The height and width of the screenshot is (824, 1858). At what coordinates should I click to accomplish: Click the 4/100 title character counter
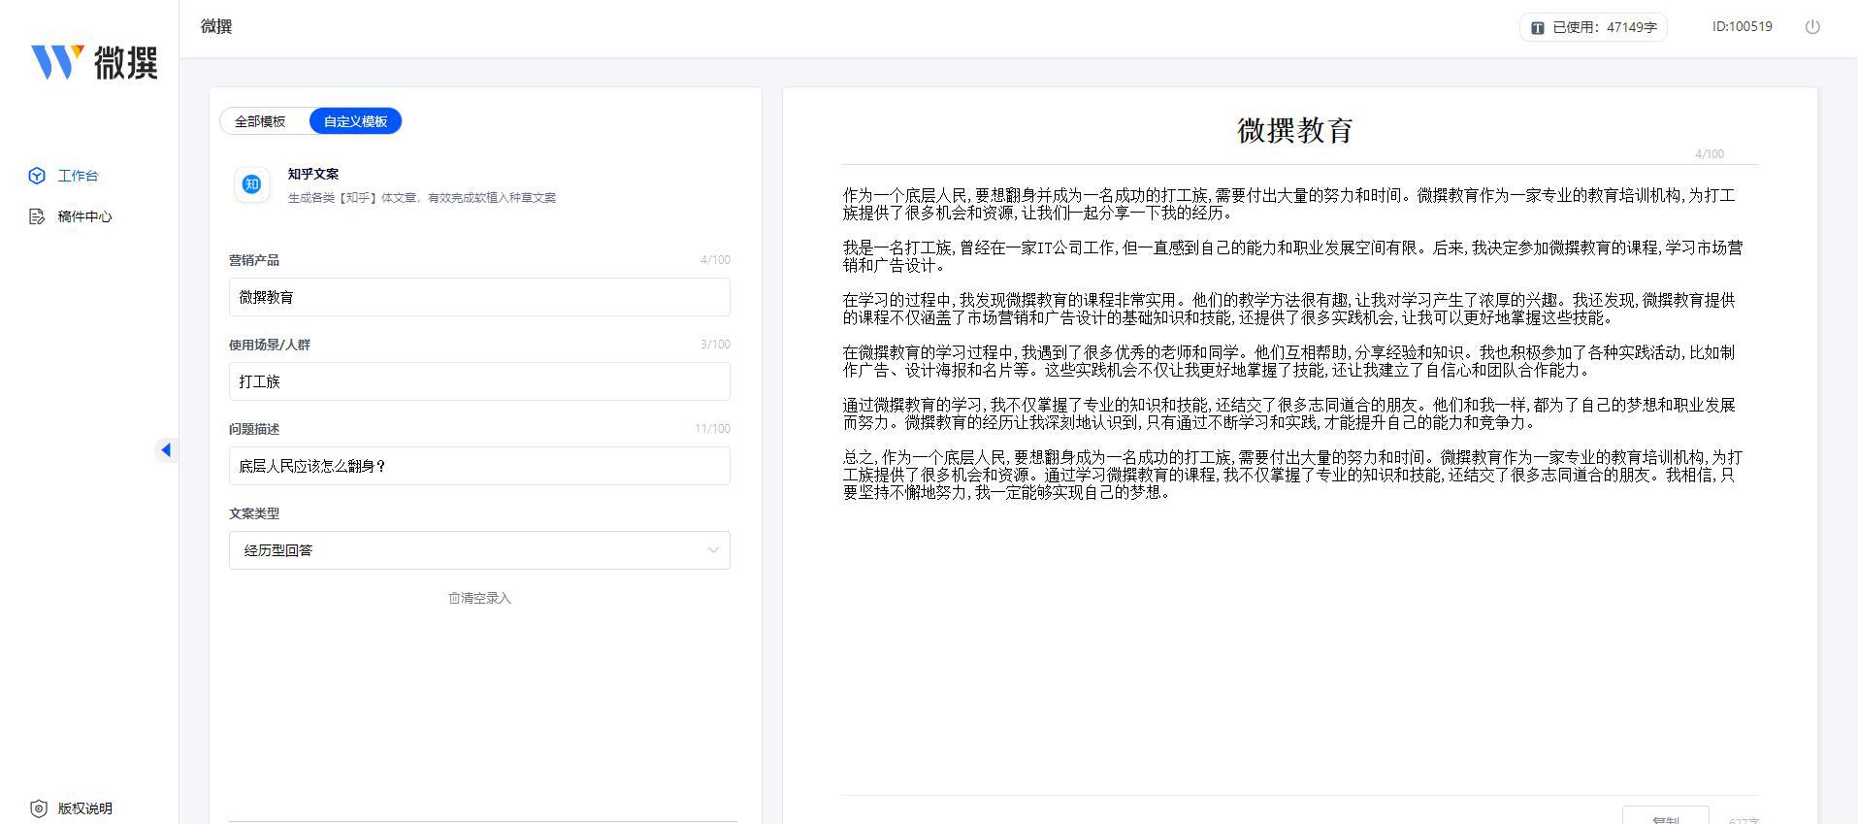tap(1709, 154)
